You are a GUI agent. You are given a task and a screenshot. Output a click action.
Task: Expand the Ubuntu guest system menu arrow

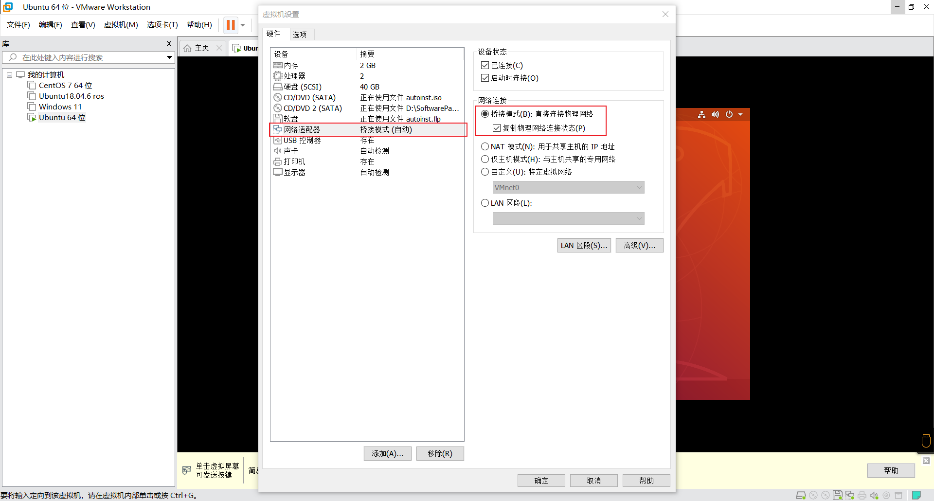coord(740,115)
